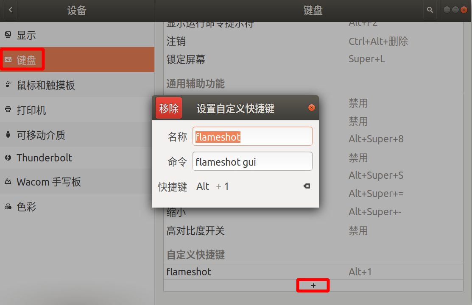The image size is (472, 305).
Task: Click the 移除 remove button
Action: pyautogui.click(x=169, y=108)
